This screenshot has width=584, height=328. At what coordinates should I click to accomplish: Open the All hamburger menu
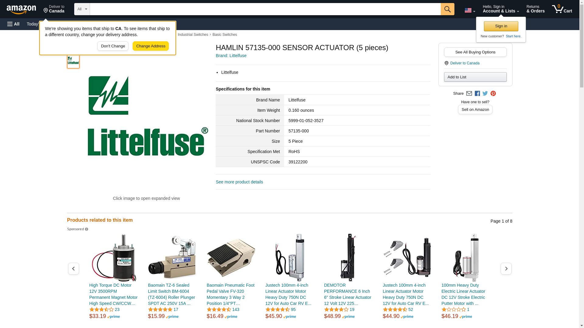coord(13,24)
